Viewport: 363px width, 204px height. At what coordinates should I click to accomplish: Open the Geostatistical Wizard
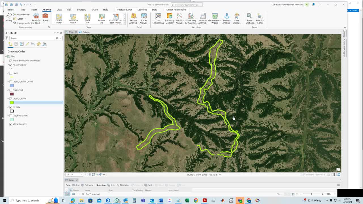pos(215,19)
